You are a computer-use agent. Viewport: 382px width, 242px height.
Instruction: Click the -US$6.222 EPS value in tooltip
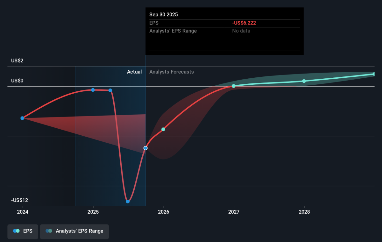[x=244, y=23]
